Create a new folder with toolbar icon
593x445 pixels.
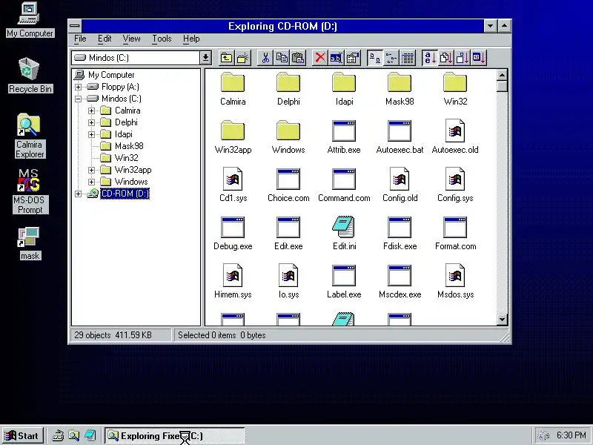tap(243, 58)
